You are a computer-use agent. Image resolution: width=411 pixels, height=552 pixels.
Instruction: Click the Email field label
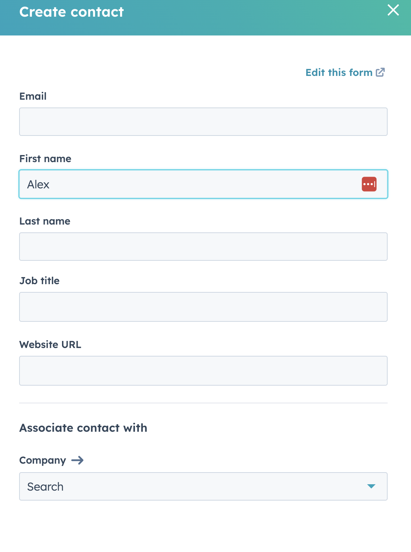point(33,96)
